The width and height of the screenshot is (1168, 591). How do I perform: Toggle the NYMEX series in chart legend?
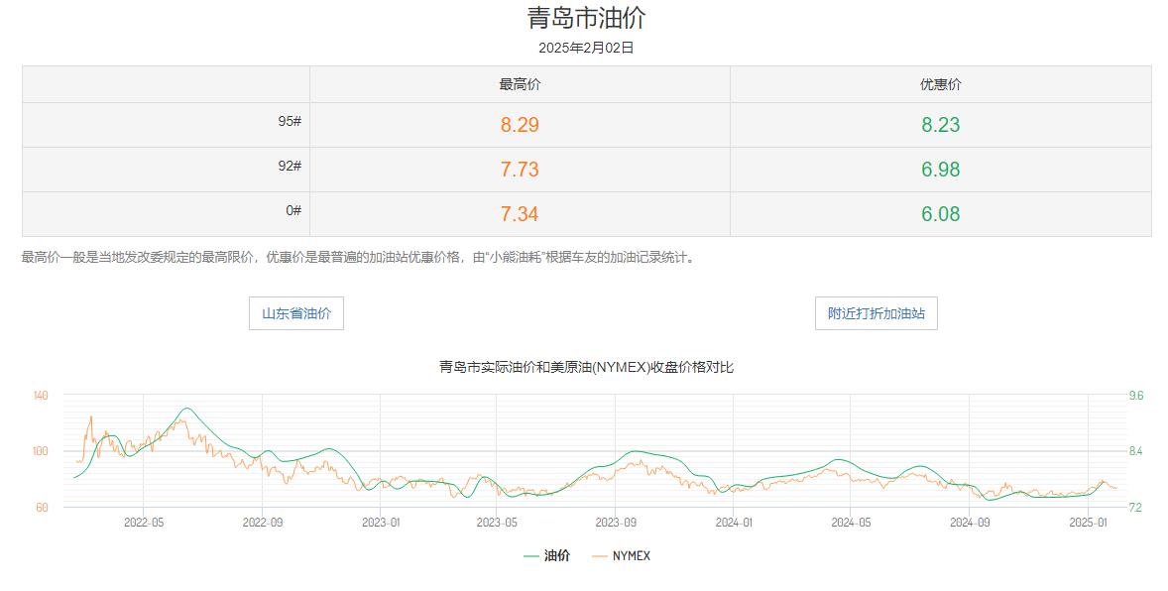(x=622, y=556)
